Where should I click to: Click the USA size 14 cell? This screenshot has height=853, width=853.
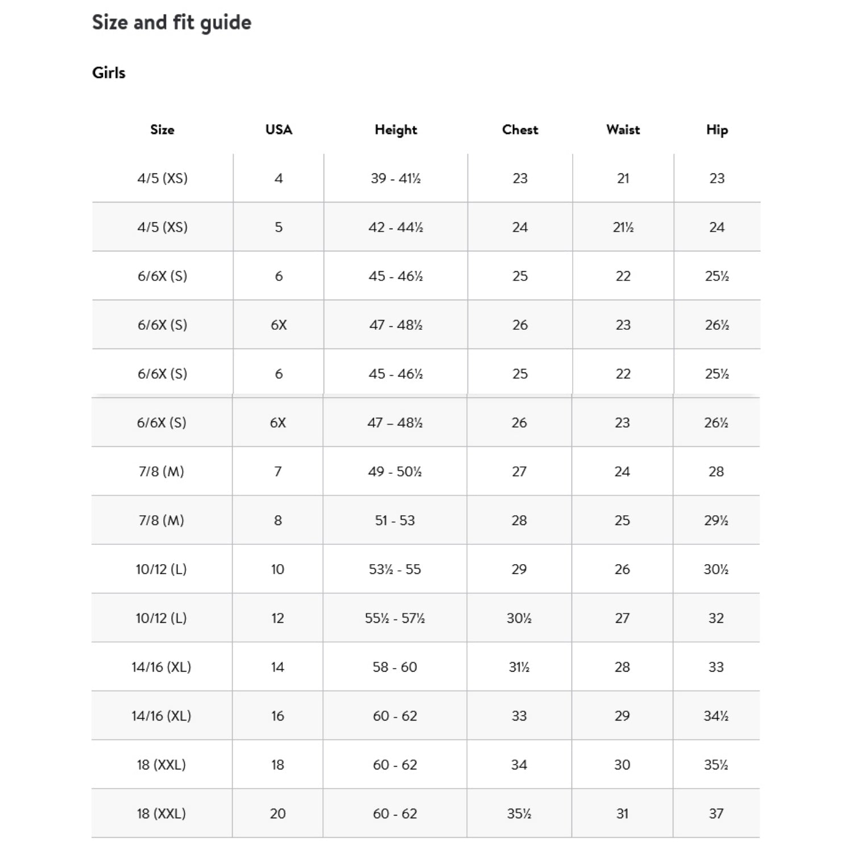coord(278,667)
